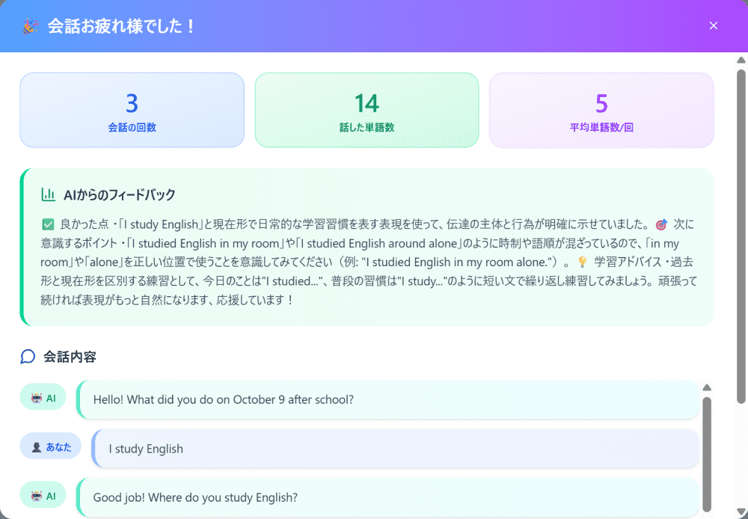
Task: Click the conversation list scrollbar up arrow
Action: (707, 387)
